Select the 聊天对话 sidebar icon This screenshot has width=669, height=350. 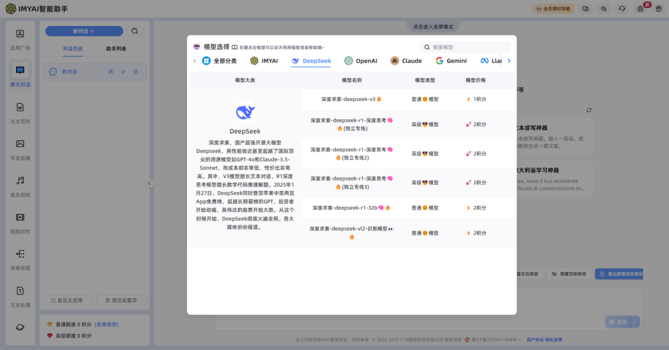(20, 70)
